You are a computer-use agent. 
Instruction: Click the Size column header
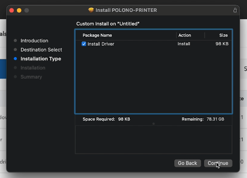coord(223,35)
